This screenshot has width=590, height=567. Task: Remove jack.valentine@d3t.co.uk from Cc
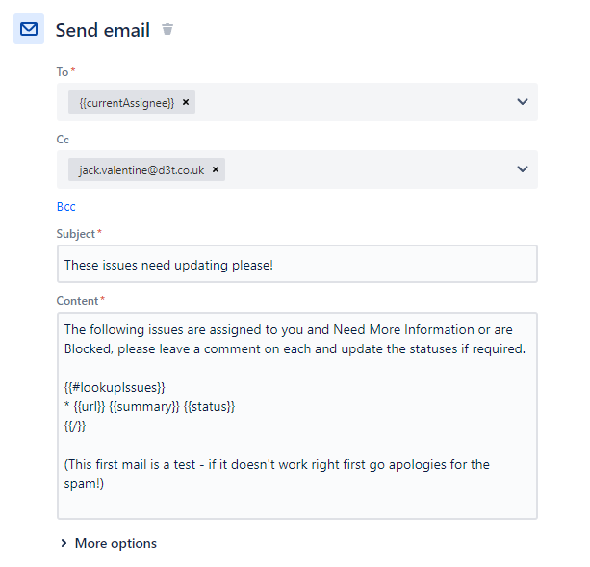tap(216, 169)
